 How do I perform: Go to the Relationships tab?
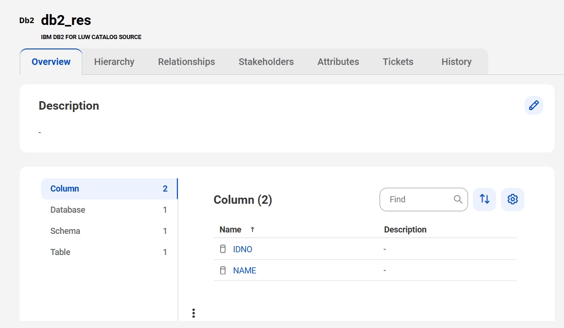pyautogui.click(x=186, y=62)
